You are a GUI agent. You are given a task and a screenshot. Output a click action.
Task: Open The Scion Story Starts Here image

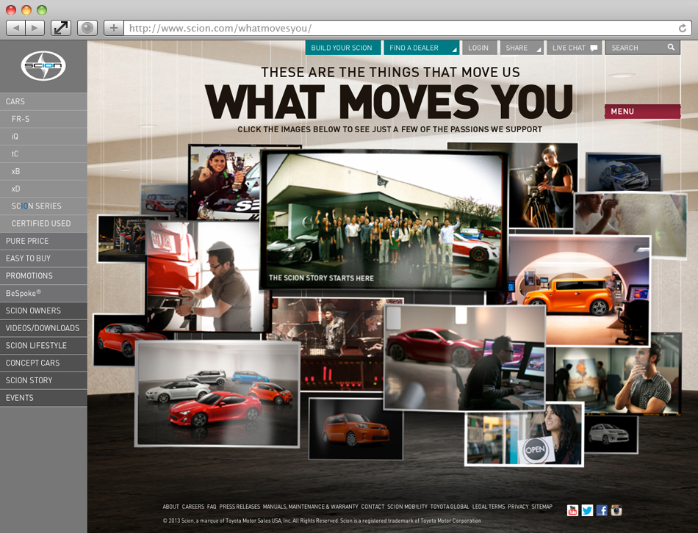[x=384, y=220]
